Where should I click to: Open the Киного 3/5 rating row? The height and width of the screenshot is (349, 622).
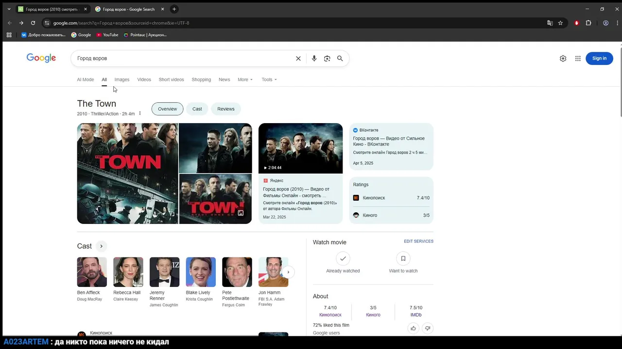click(x=391, y=215)
